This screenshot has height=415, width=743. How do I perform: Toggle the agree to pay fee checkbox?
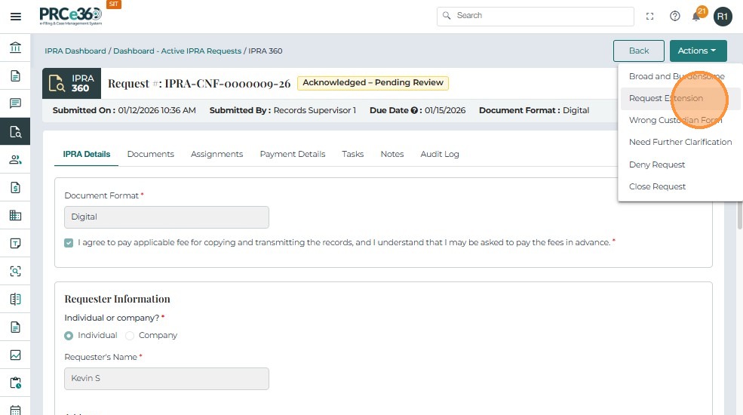pos(69,243)
